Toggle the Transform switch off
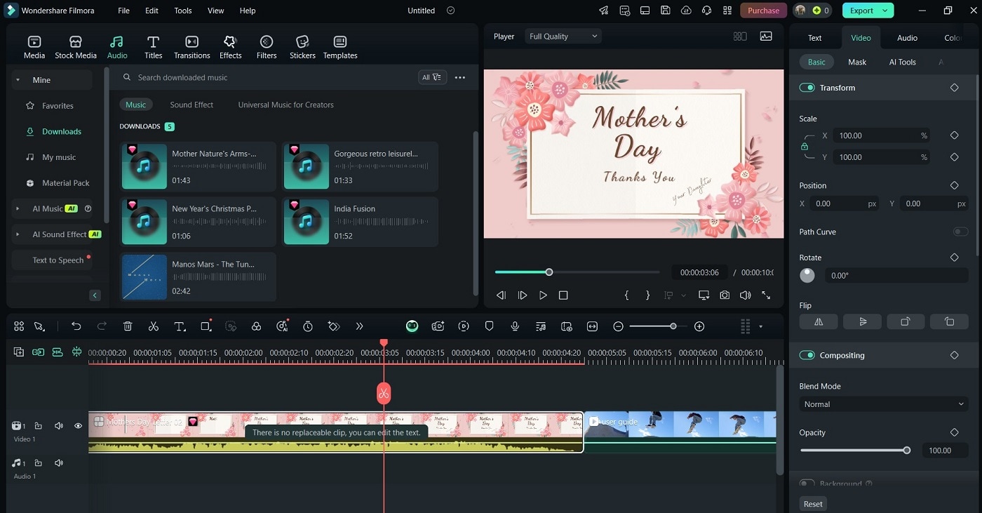 click(x=807, y=88)
